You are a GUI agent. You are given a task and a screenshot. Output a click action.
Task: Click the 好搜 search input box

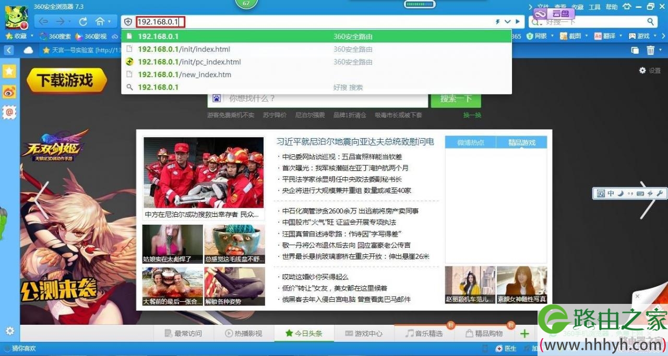592,22
